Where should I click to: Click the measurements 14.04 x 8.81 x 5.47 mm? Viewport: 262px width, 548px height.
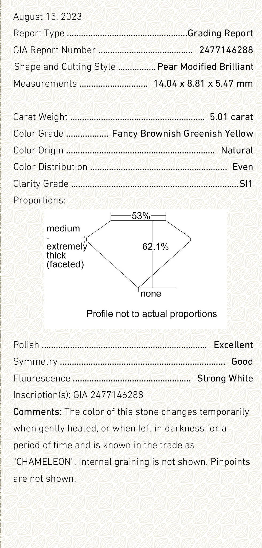(x=203, y=83)
